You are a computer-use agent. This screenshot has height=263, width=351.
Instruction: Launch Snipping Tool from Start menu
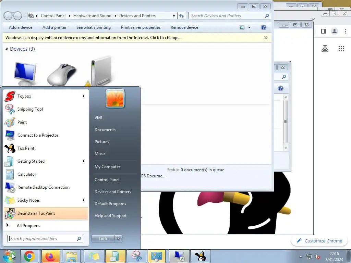pyautogui.click(x=46, y=109)
